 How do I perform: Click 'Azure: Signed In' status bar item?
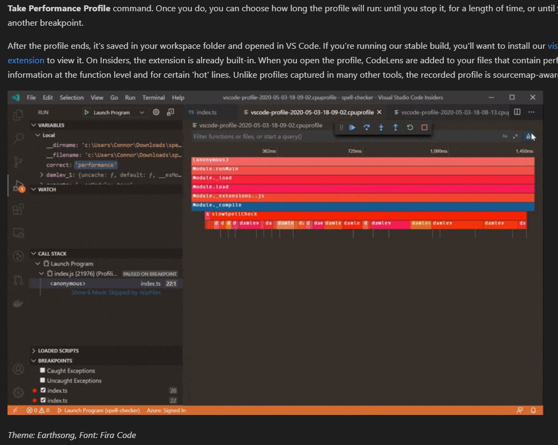coord(166,410)
